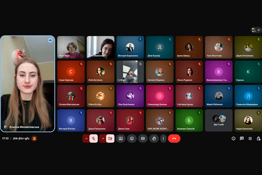
Task: Click DEN_WORK KODAT's muted mic icon
Action: point(170,113)
